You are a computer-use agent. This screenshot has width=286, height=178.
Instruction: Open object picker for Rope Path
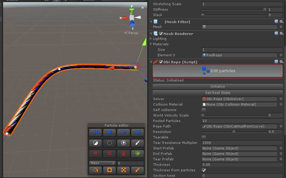tap(281, 126)
